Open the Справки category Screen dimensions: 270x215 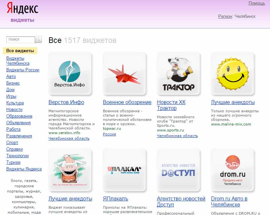click(x=15, y=149)
